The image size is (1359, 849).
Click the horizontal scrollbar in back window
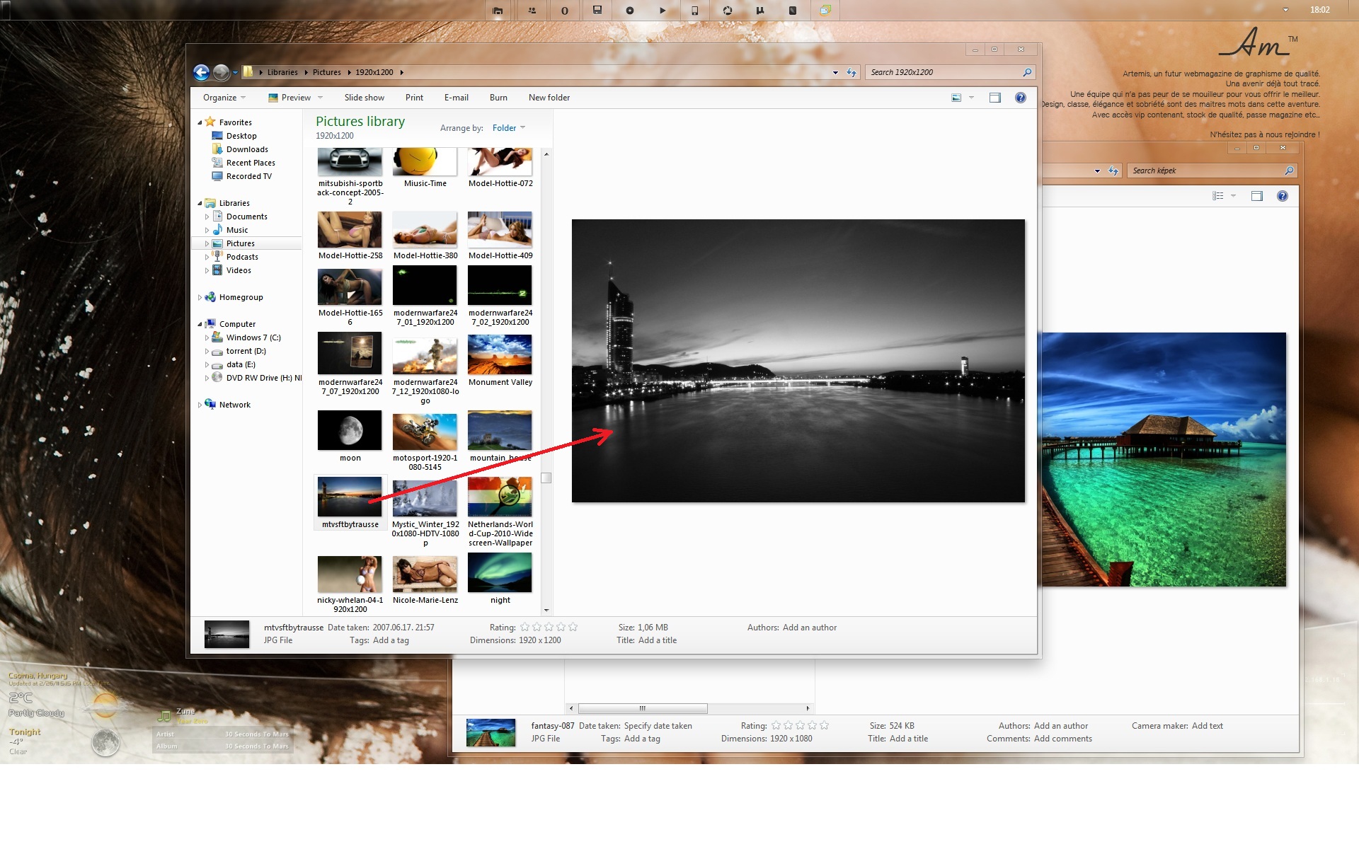(642, 708)
